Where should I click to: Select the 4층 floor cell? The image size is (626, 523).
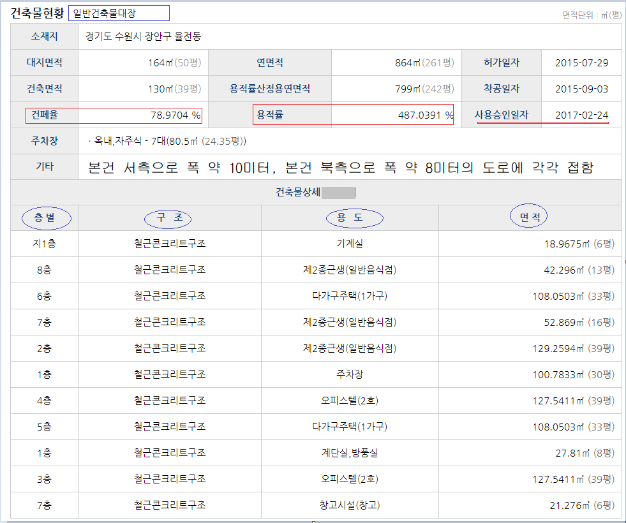[x=44, y=401]
